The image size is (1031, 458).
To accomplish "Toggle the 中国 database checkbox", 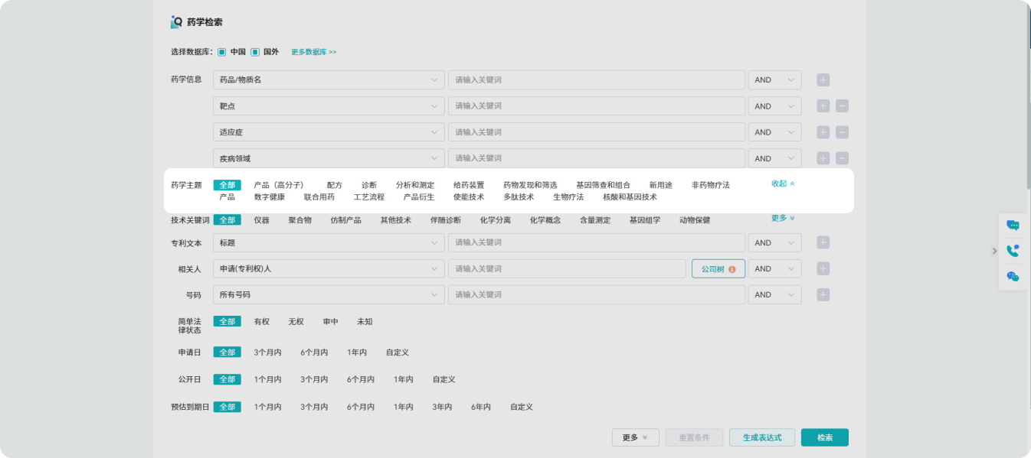I will pos(222,52).
